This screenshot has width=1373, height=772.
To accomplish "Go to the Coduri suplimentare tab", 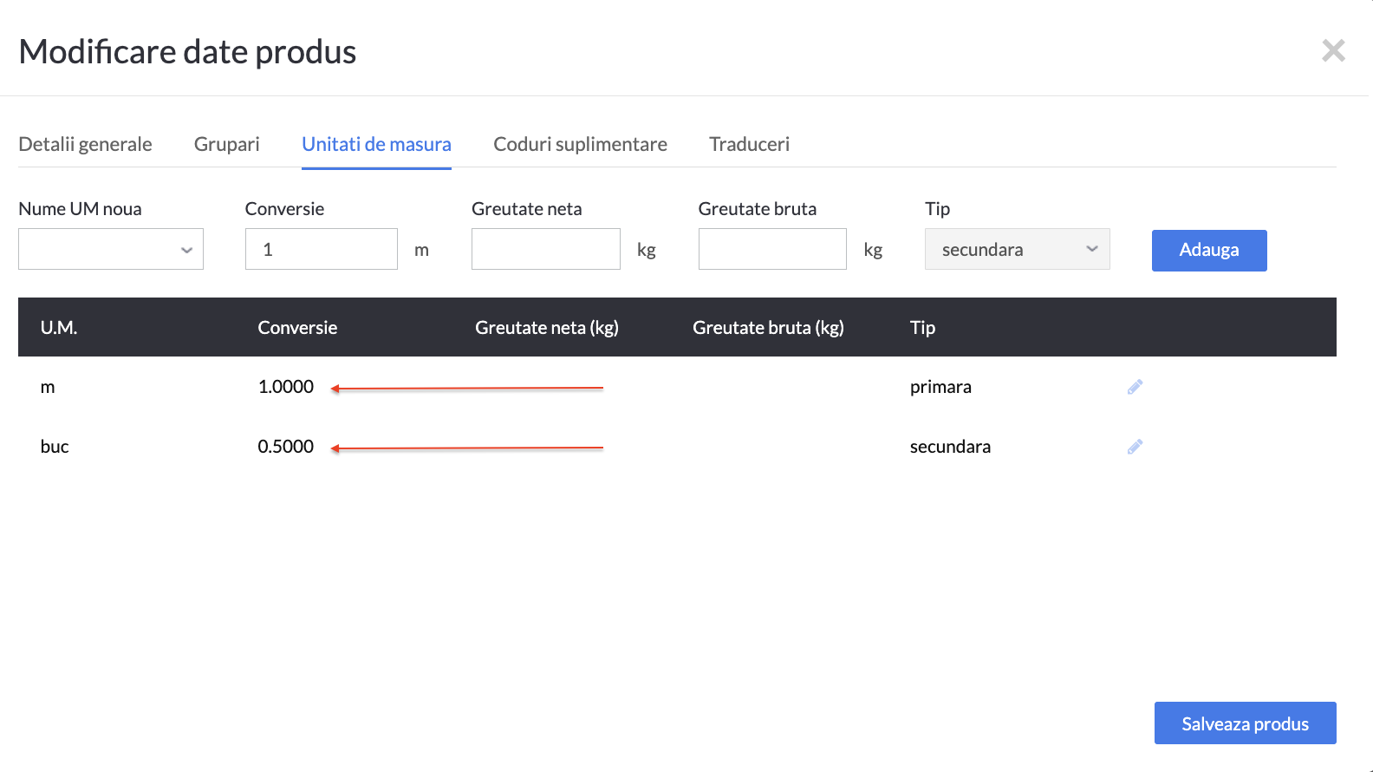I will click(580, 144).
